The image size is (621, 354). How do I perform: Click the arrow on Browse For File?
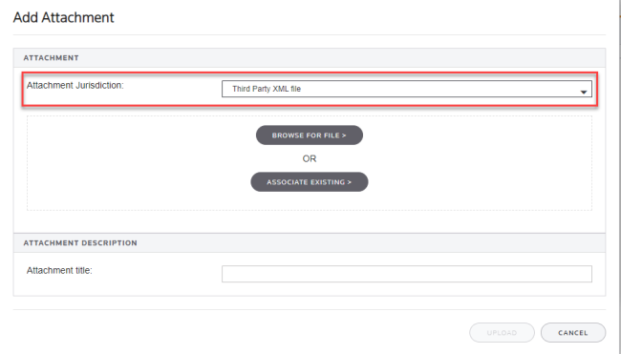pyautogui.click(x=344, y=135)
